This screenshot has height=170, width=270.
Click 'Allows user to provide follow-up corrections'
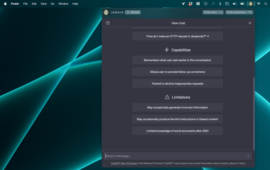177,72
